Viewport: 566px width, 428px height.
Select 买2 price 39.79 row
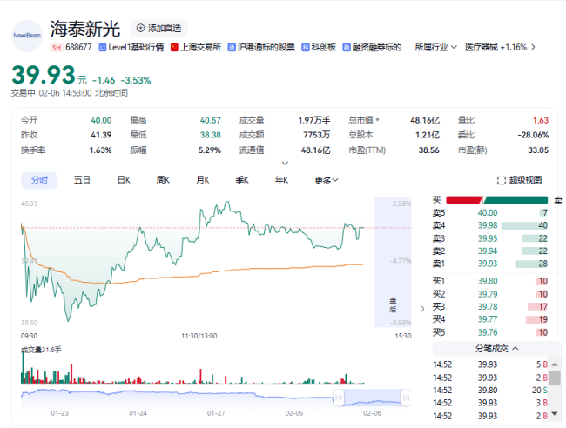coord(490,294)
